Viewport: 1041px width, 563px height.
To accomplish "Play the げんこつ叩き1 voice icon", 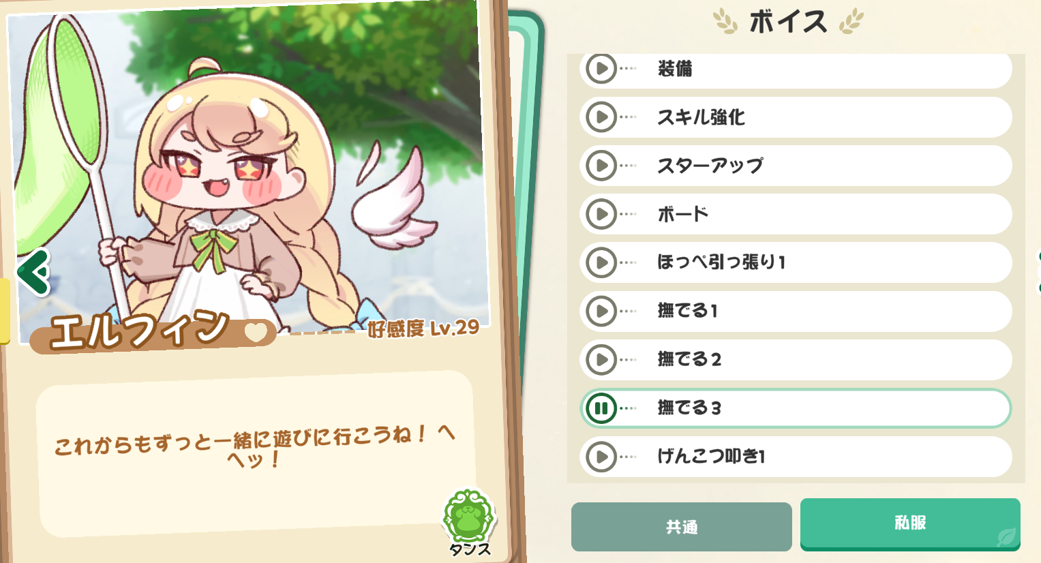I will pyautogui.click(x=601, y=457).
